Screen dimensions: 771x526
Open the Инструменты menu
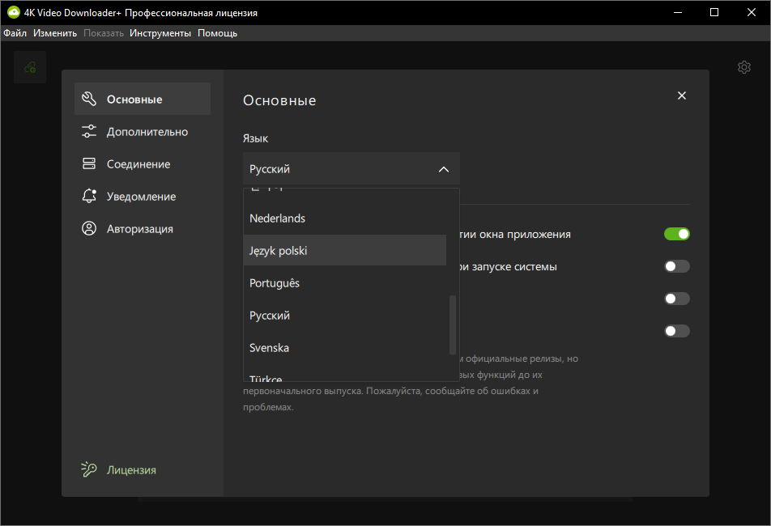click(x=160, y=33)
